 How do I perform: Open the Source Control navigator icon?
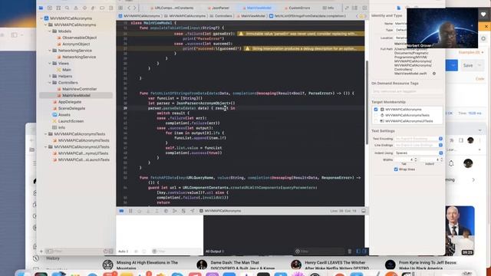(50, 8)
